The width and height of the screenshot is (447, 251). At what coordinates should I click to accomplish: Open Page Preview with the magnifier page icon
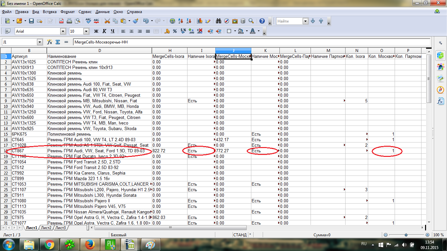(78, 21)
